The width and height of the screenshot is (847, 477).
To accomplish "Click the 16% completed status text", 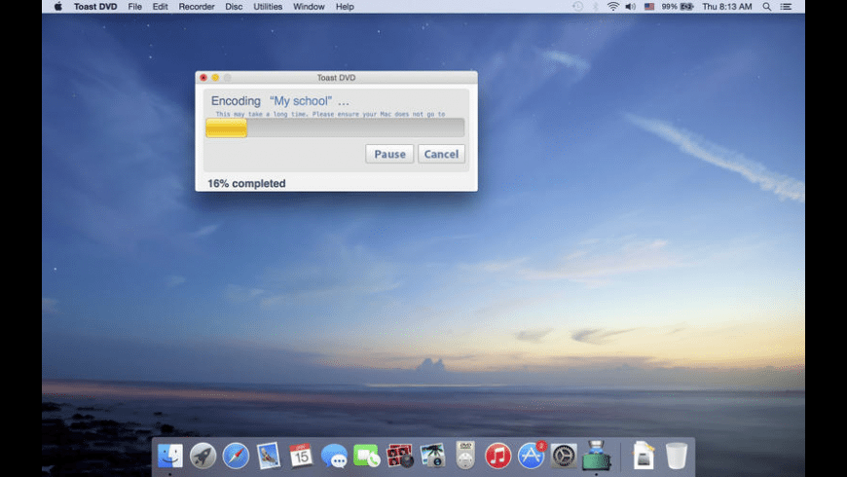I will click(x=246, y=183).
